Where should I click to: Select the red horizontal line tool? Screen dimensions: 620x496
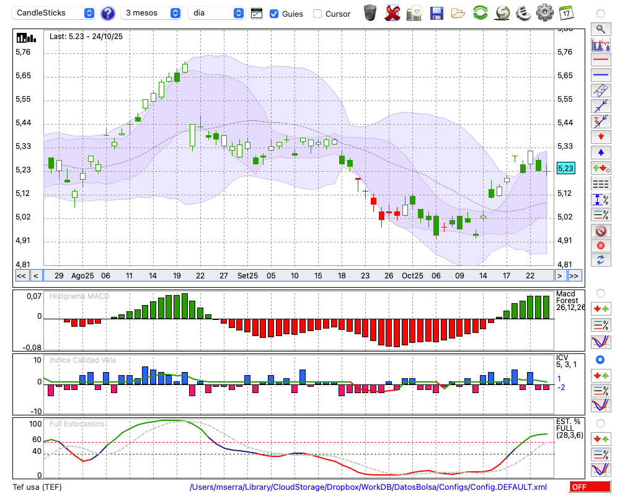[600, 60]
